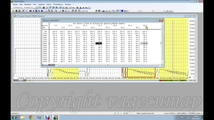Switch Boost control window to 2d tab
214x120 pixels.
point(49,65)
